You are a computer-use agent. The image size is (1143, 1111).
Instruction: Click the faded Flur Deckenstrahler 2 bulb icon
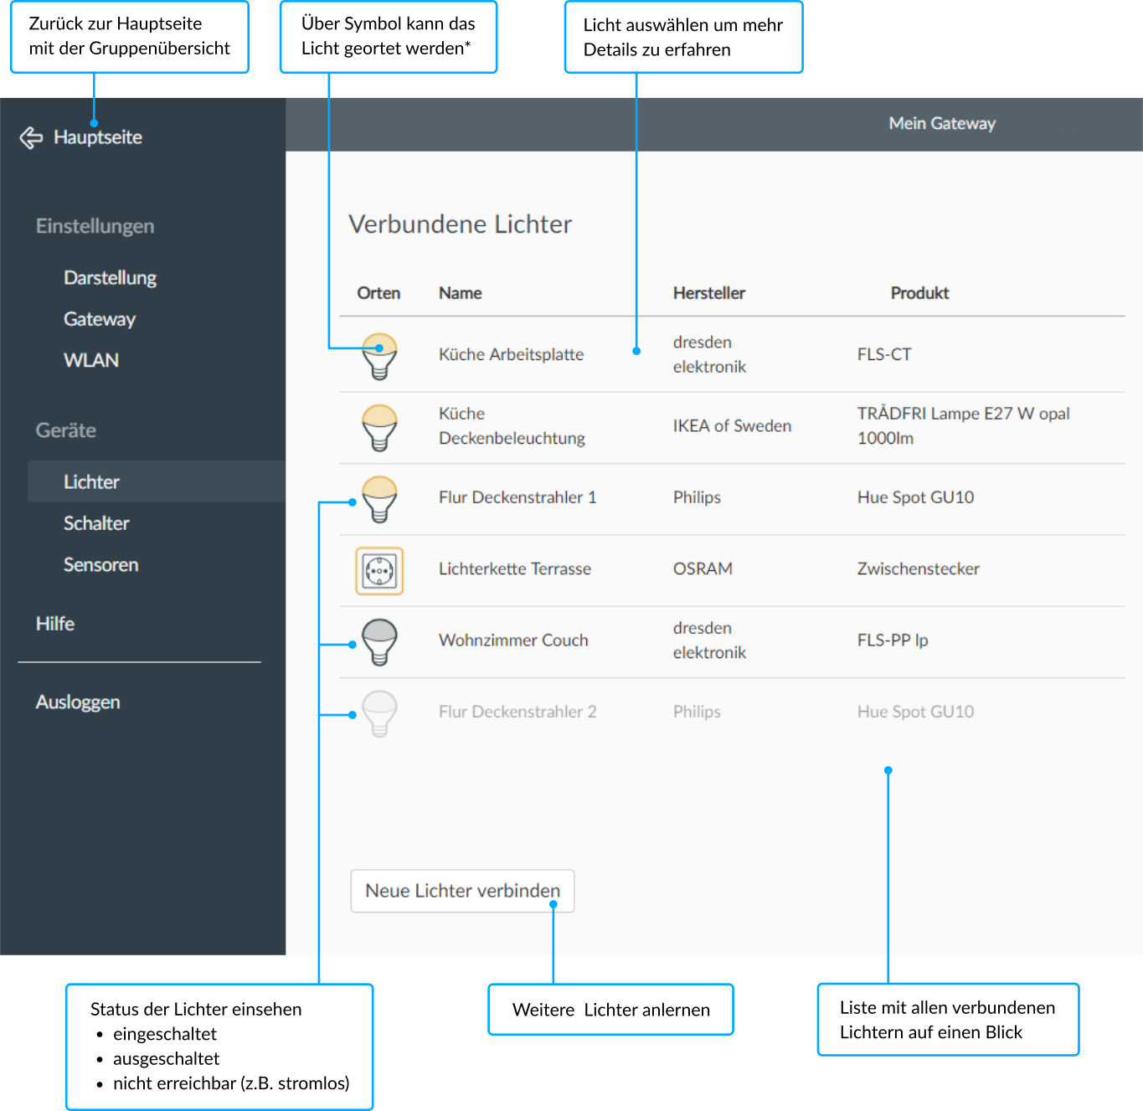tap(379, 712)
